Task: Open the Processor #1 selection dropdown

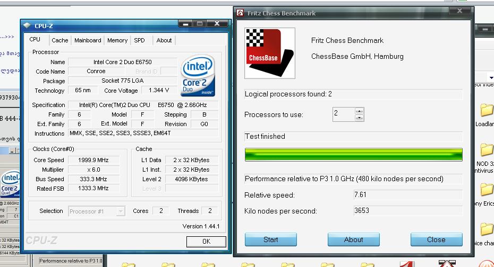Action: click(x=97, y=211)
